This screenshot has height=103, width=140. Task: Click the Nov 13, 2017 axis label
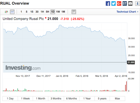tap(23, 76)
